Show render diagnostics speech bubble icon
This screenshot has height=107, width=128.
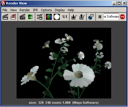(91, 17)
